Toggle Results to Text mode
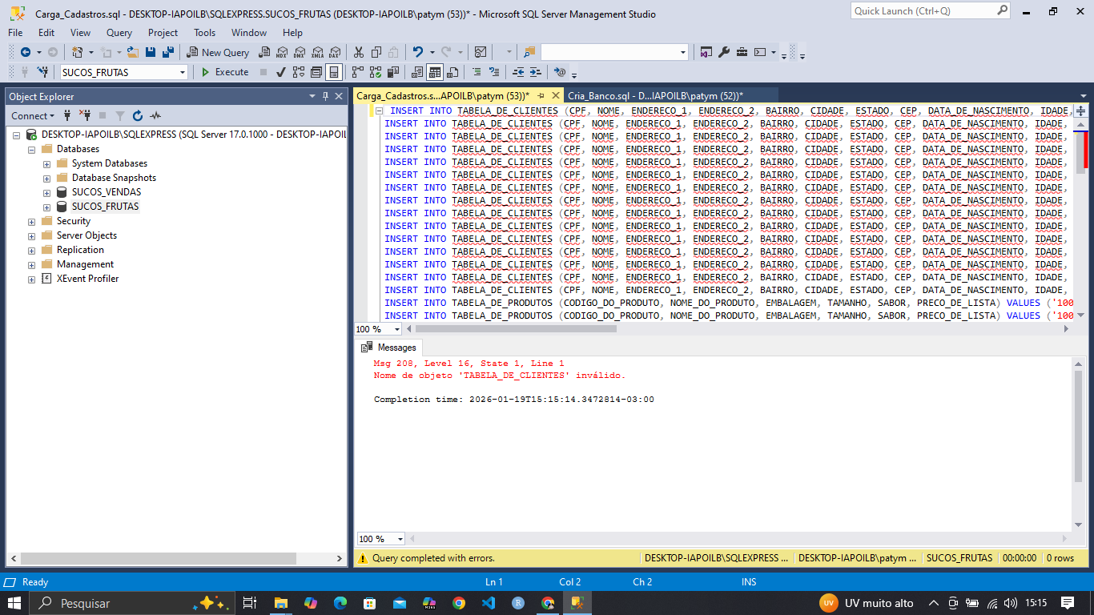The width and height of the screenshot is (1094, 615). [416, 72]
